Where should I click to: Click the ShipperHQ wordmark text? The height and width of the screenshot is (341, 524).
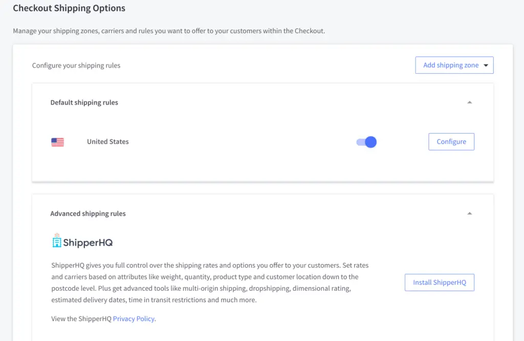(x=88, y=243)
